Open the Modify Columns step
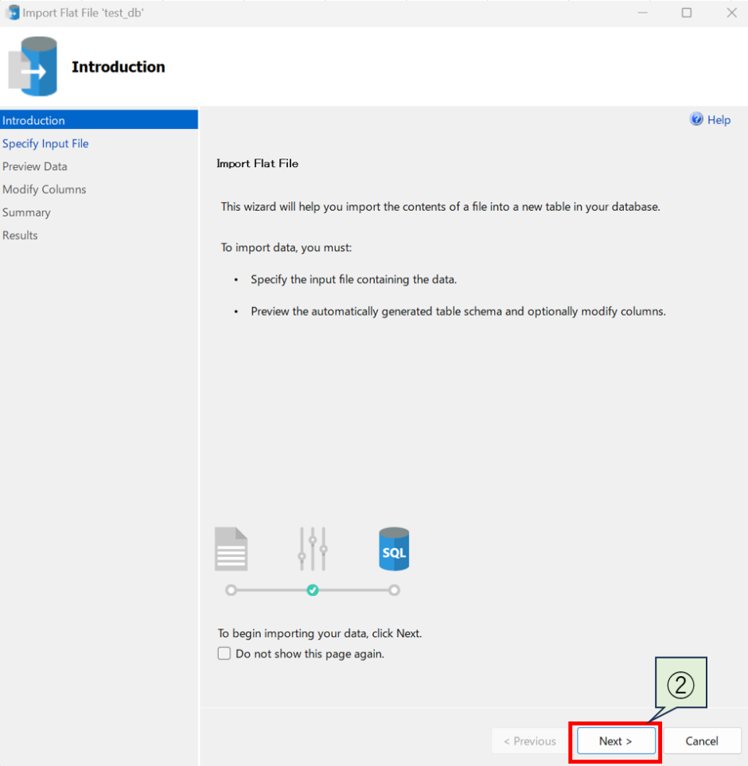This screenshot has height=766, width=748. [x=45, y=189]
